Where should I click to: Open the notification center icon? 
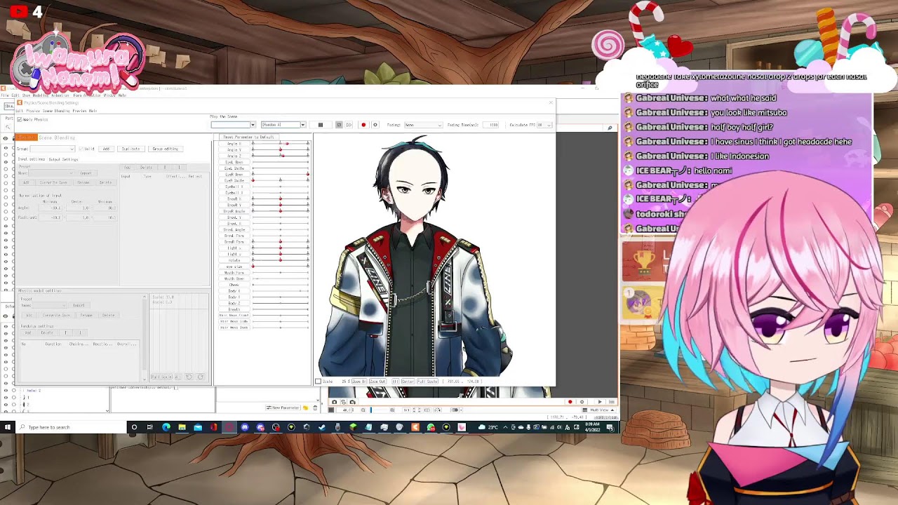[x=611, y=427]
